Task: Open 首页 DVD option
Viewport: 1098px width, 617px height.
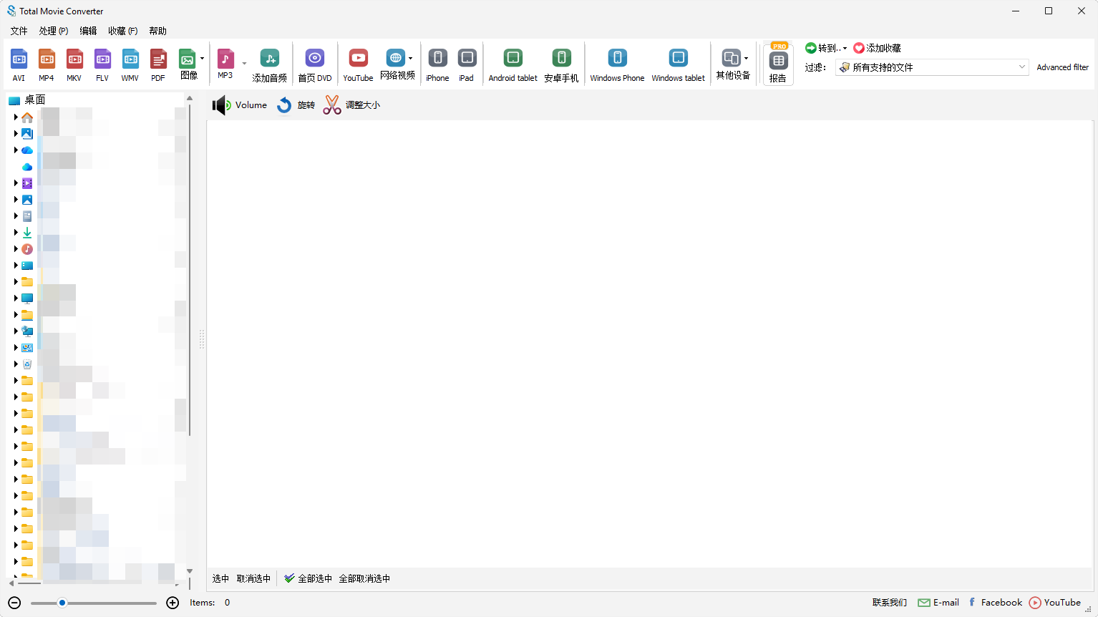Action: tap(315, 65)
